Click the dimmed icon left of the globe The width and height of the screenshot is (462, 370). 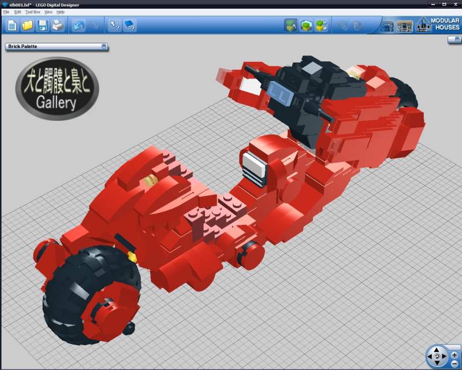pos(343,25)
